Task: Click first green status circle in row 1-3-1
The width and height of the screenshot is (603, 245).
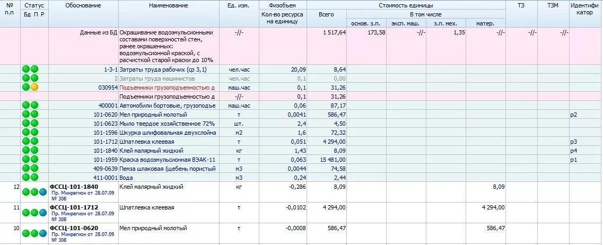Action: click(25, 69)
